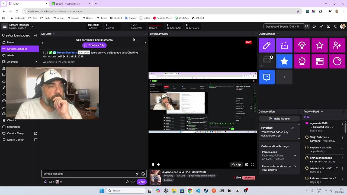Viewport: 347px width, 195px height.
Task: Click the dashboard search magnifier icon
Action: pyautogui.click(x=307, y=27)
